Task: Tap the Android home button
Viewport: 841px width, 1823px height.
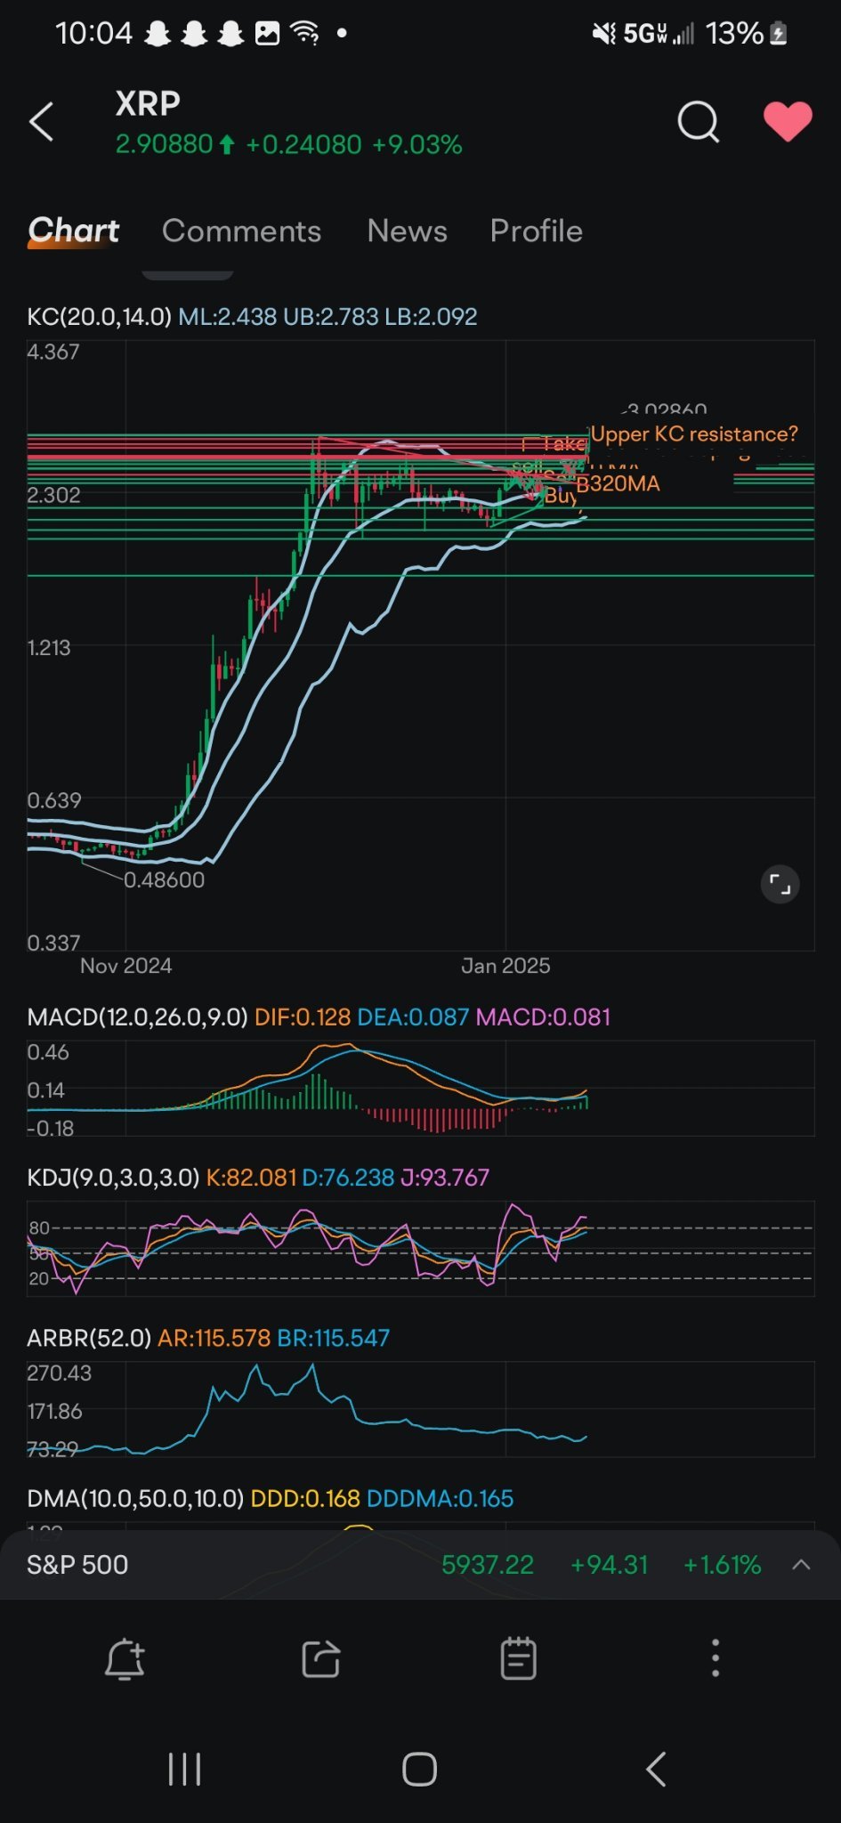Action: (x=419, y=1770)
